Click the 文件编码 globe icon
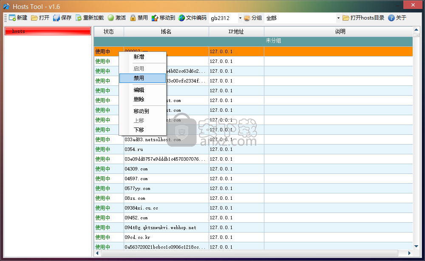This screenshot has height=261, width=425. [x=181, y=18]
